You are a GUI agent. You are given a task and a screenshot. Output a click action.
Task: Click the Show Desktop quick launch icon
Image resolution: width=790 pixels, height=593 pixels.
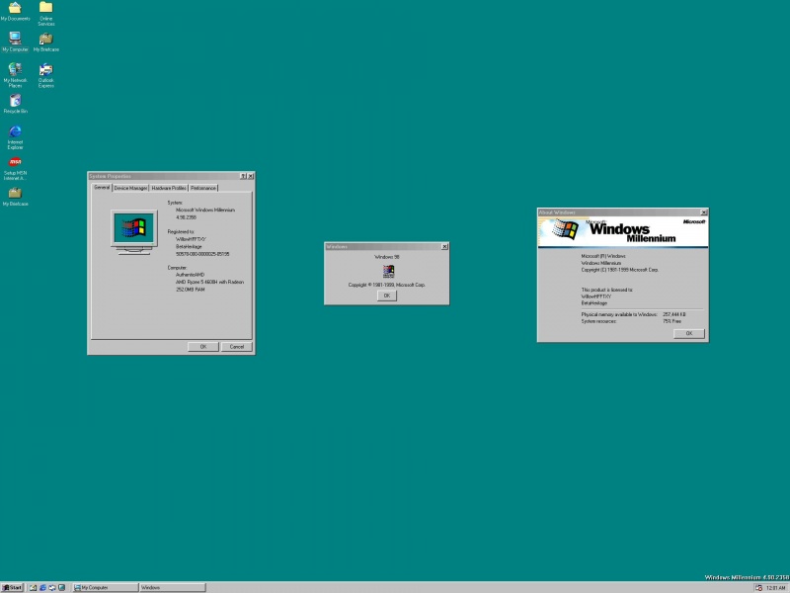(34, 587)
